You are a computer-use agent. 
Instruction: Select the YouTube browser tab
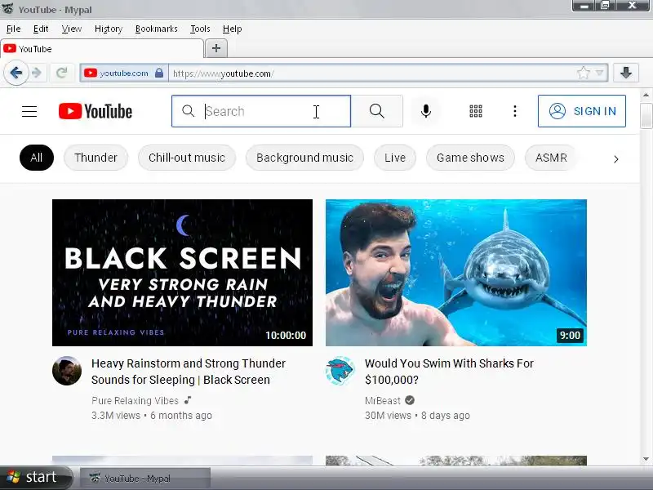tap(102, 49)
